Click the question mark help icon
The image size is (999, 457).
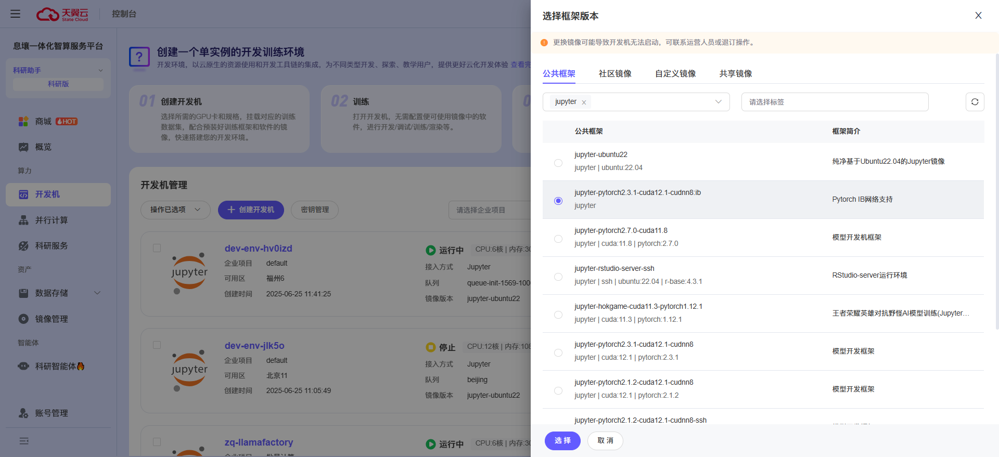coord(139,57)
